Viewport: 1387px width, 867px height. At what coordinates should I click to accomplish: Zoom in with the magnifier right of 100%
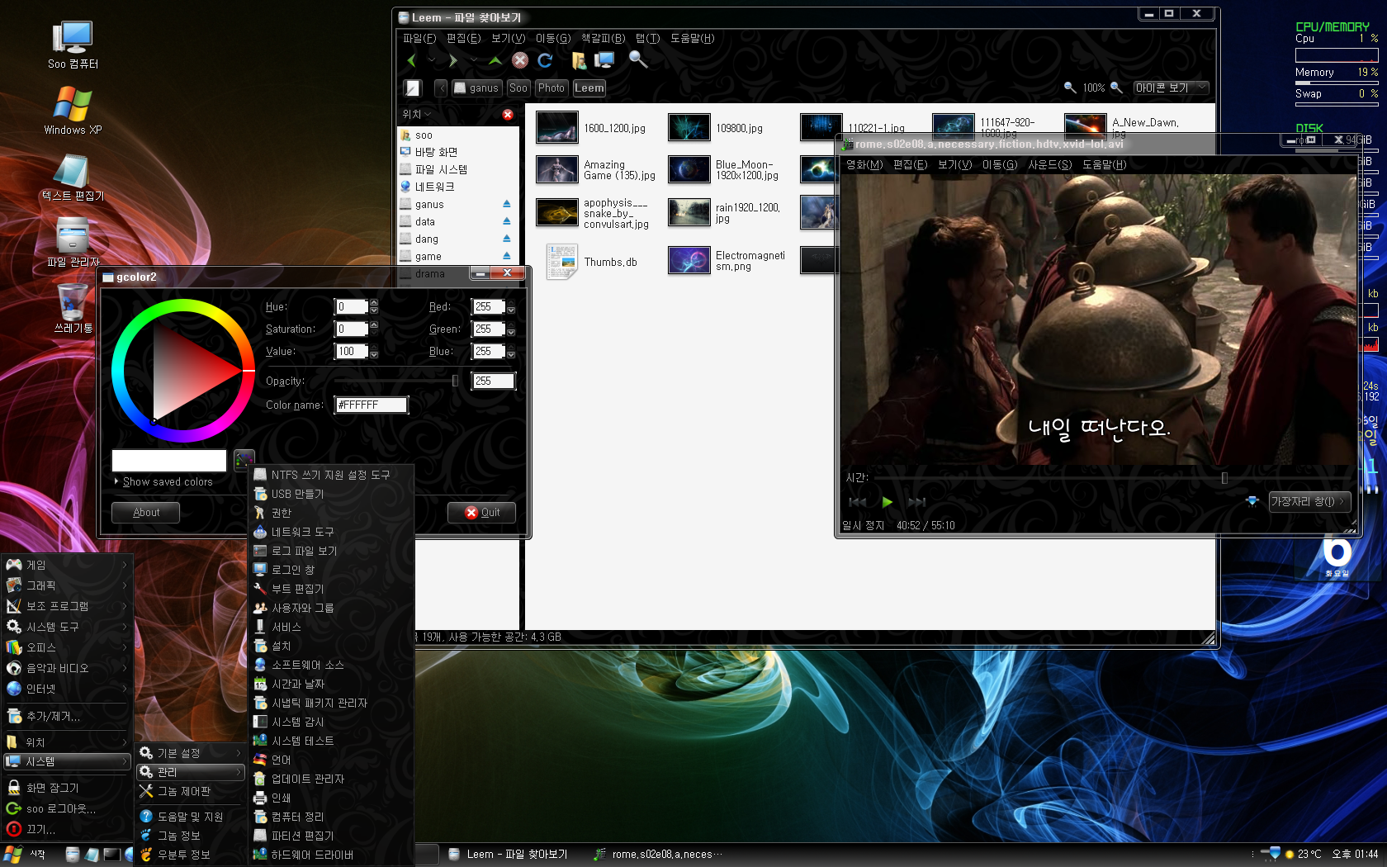pos(1116,88)
